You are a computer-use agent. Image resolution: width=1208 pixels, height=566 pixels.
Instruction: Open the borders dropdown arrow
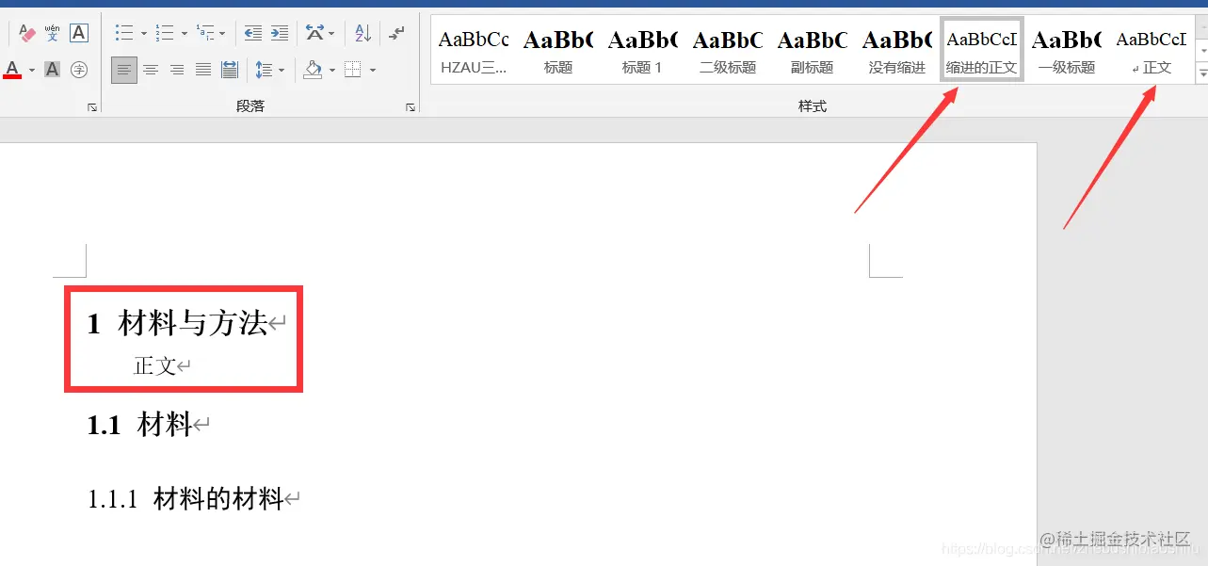pos(373,70)
